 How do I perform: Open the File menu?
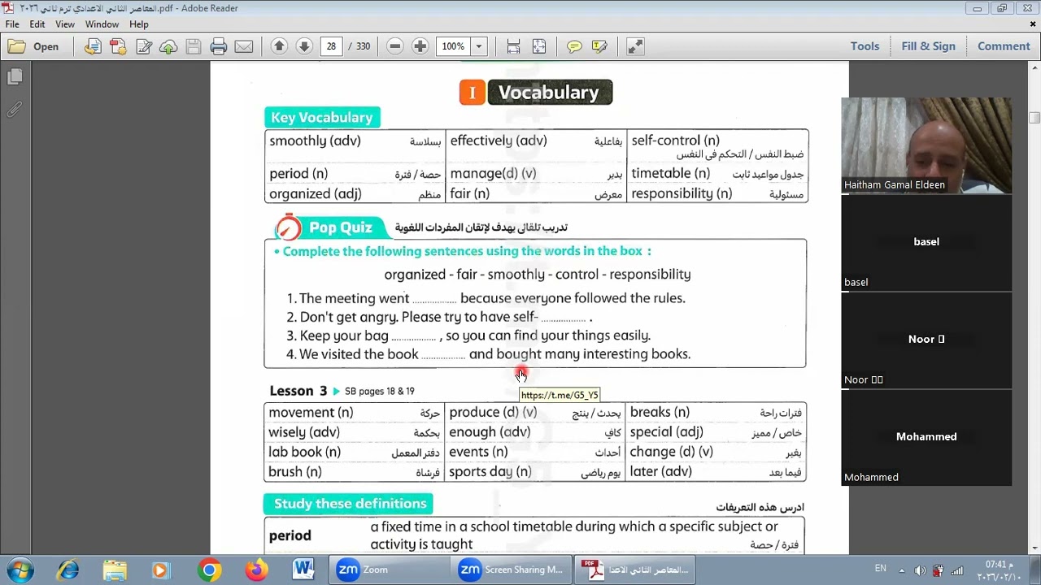[x=12, y=24]
